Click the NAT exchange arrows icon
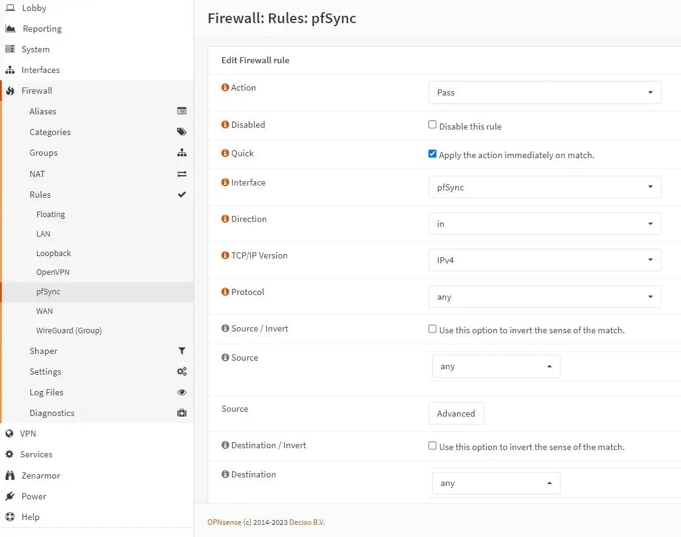 tap(182, 174)
